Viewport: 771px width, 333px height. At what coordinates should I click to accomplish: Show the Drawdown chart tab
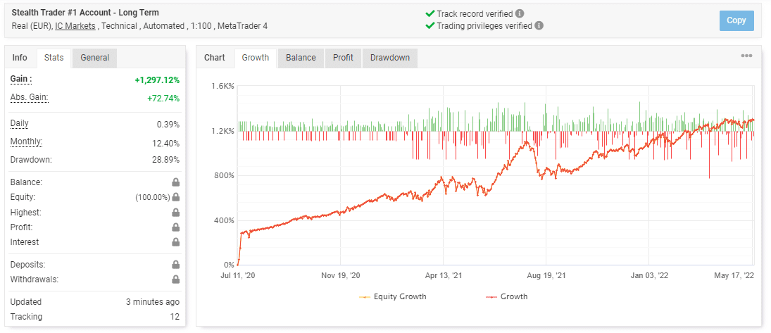pos(390,58)
